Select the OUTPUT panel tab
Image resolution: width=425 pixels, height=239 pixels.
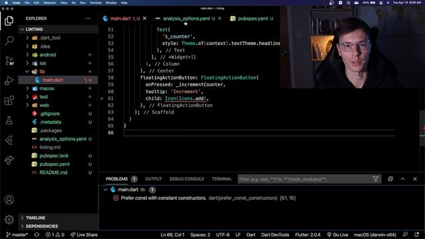pos(153,179)
